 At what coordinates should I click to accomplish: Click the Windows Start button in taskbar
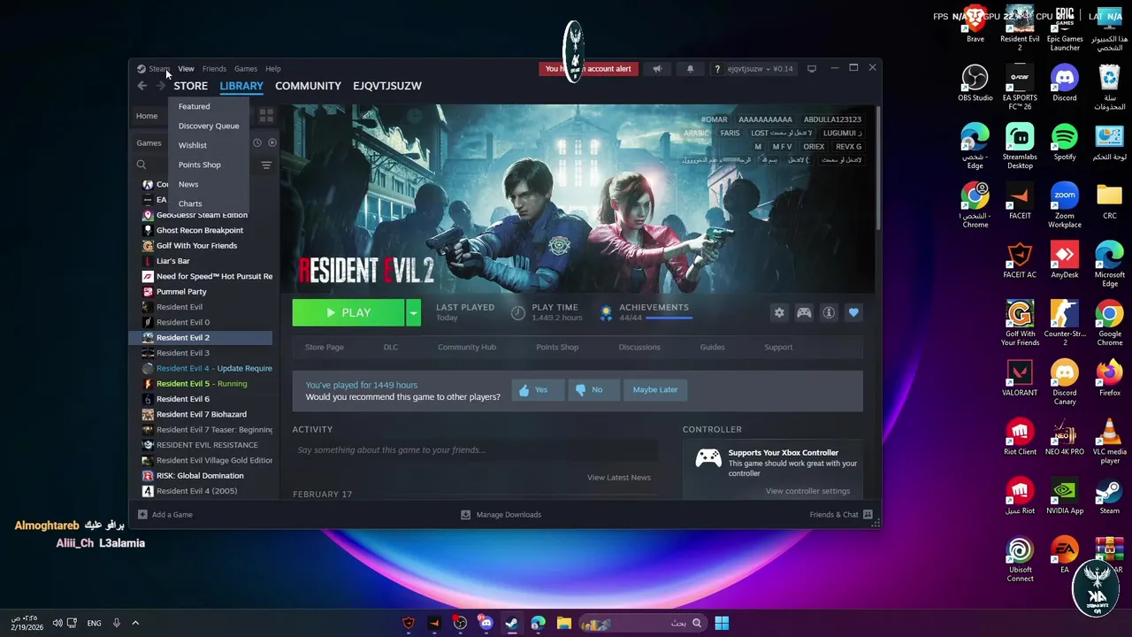[x=722, y=623]
